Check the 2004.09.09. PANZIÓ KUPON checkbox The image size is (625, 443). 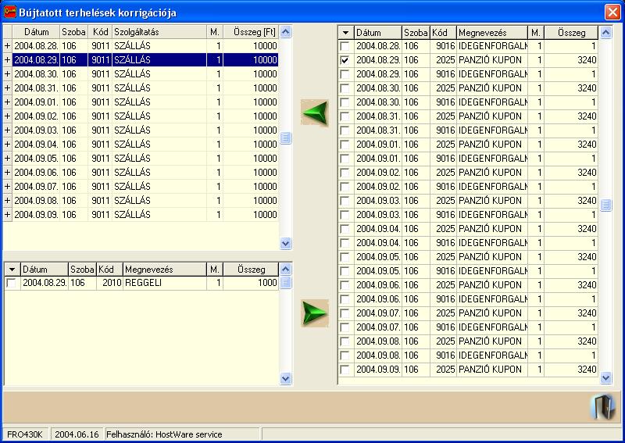pos(345,370)
